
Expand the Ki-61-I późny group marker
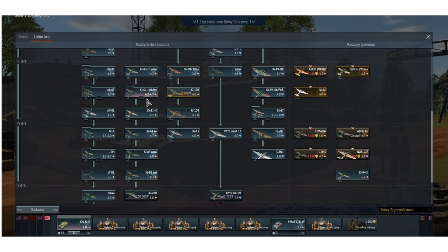[x=141, y=98]
